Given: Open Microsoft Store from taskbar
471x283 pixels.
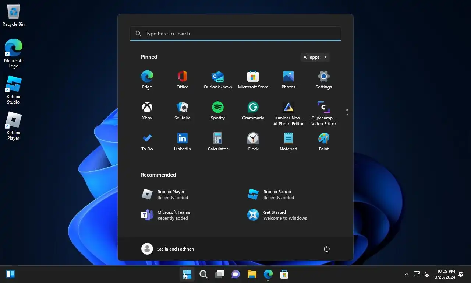Looking at the screenshot, I should point(284,274).
